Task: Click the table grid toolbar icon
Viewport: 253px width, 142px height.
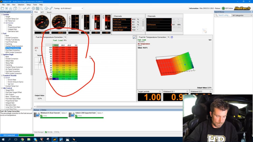Action: click(x=37, y=8)
